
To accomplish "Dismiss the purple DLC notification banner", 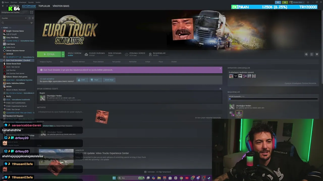I will 220,68.
